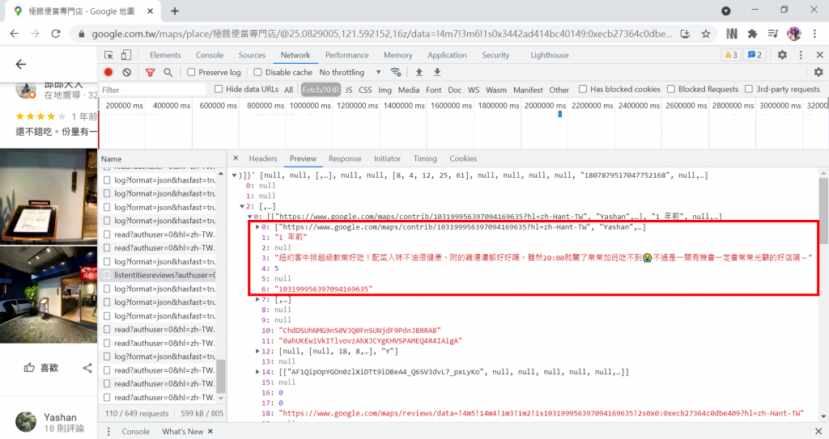Expand node 12 with null, 18, 8

pyautogui.click(x=257, y=352)
